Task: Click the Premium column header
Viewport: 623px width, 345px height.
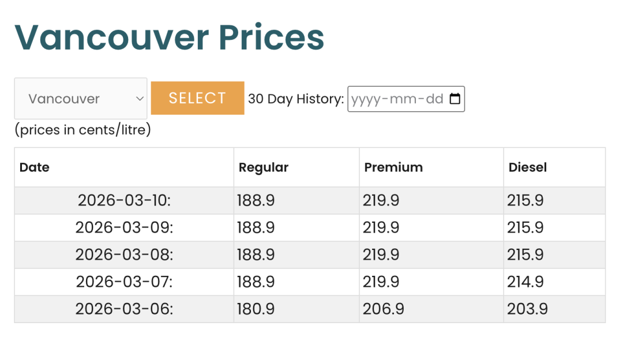Action: (393, 168)
